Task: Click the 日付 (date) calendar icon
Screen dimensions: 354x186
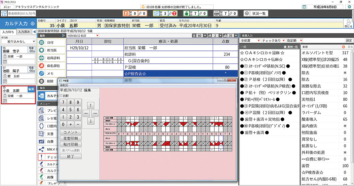Action: pyautogui.click(x=41, y=42)
